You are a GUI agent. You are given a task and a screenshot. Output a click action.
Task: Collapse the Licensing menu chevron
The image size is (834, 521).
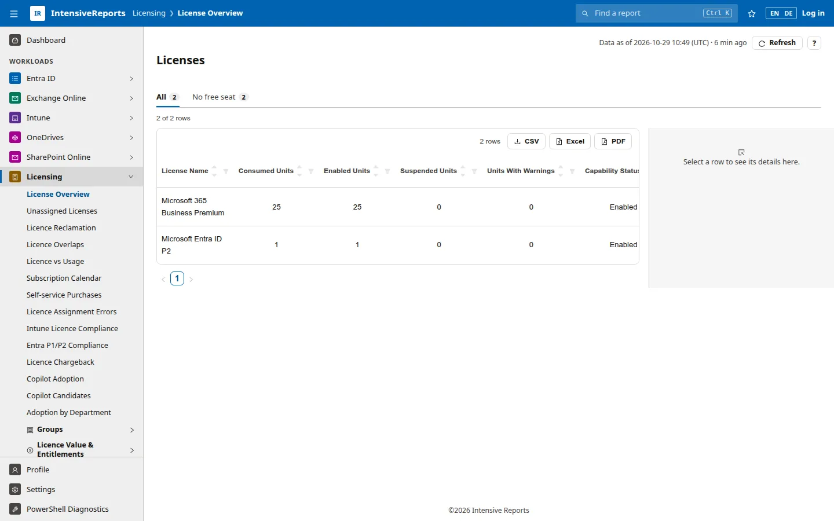pos(131,177)
